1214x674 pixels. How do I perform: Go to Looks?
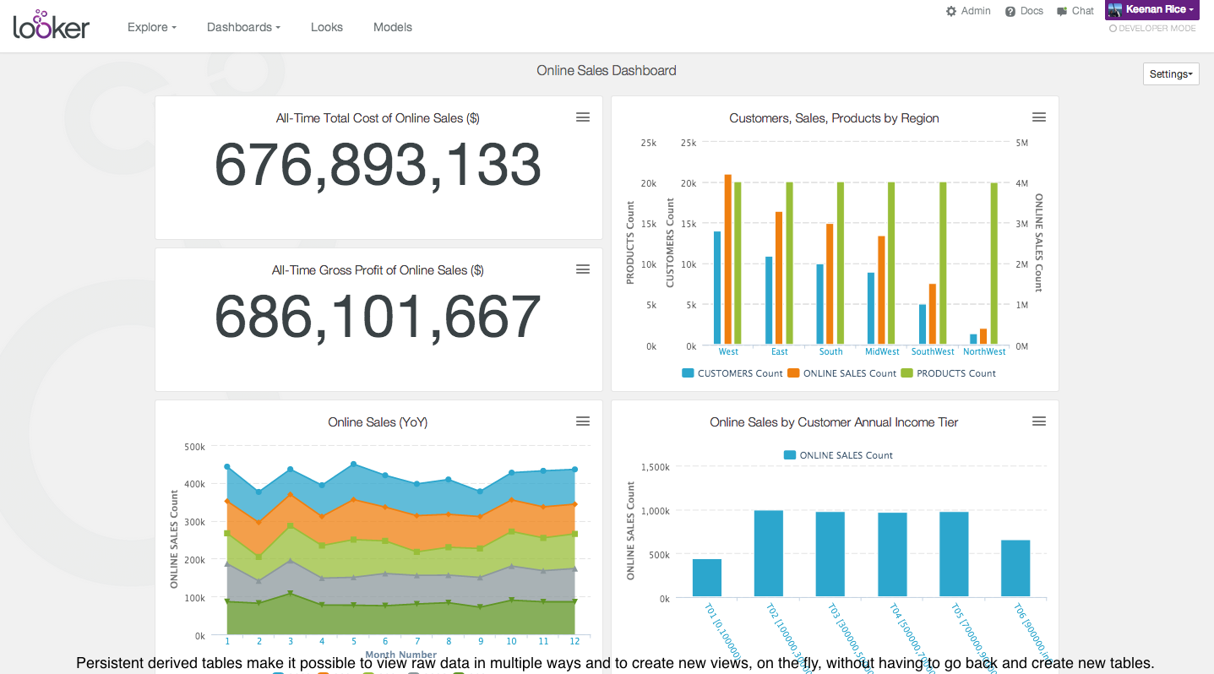point(327,27)
